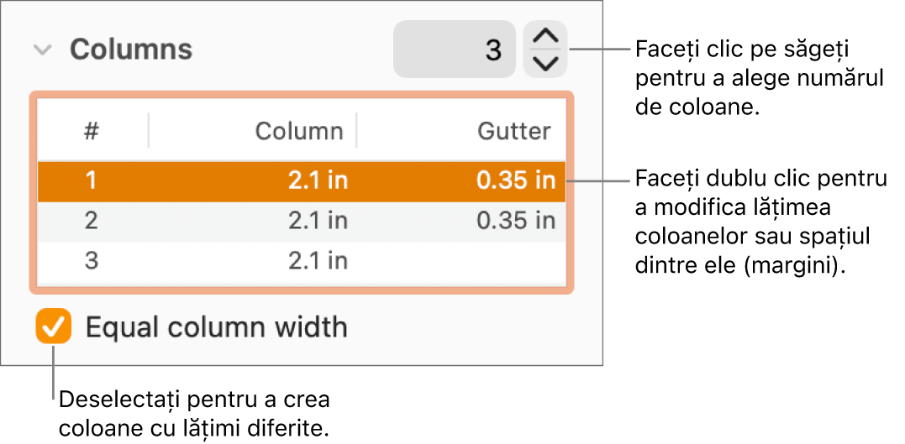This screenshot has height=444, width=905.
Task: Decrease column count with down arrow
Action: [x=545, y=63]
